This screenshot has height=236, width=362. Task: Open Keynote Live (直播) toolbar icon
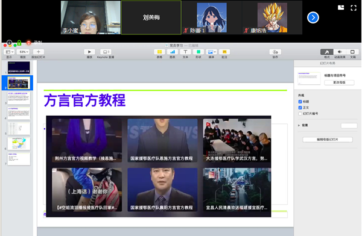coord(106,52)
